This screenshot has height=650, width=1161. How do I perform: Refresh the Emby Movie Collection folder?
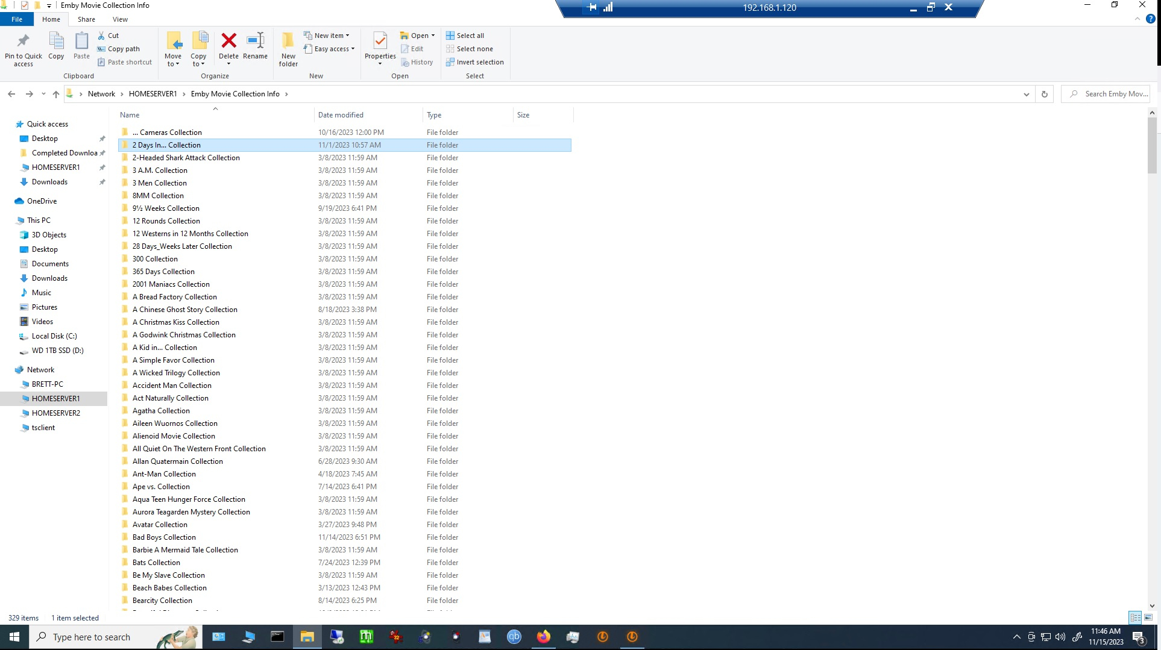tap(1045, 94)
